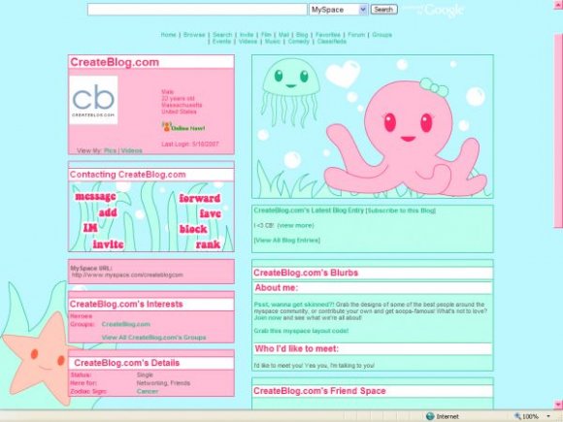Viewport: 563px width, 422px height.
Task: Click the 'add' friend contact icon
Action: coord(108,212)
